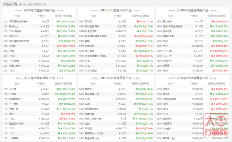Open the 1901 8582 product entry
The image size is (232, 142).
coord(84,66)
